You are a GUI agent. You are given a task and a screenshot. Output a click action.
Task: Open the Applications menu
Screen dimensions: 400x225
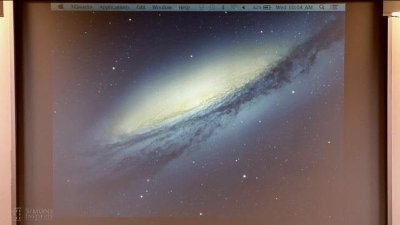(114, 7)
